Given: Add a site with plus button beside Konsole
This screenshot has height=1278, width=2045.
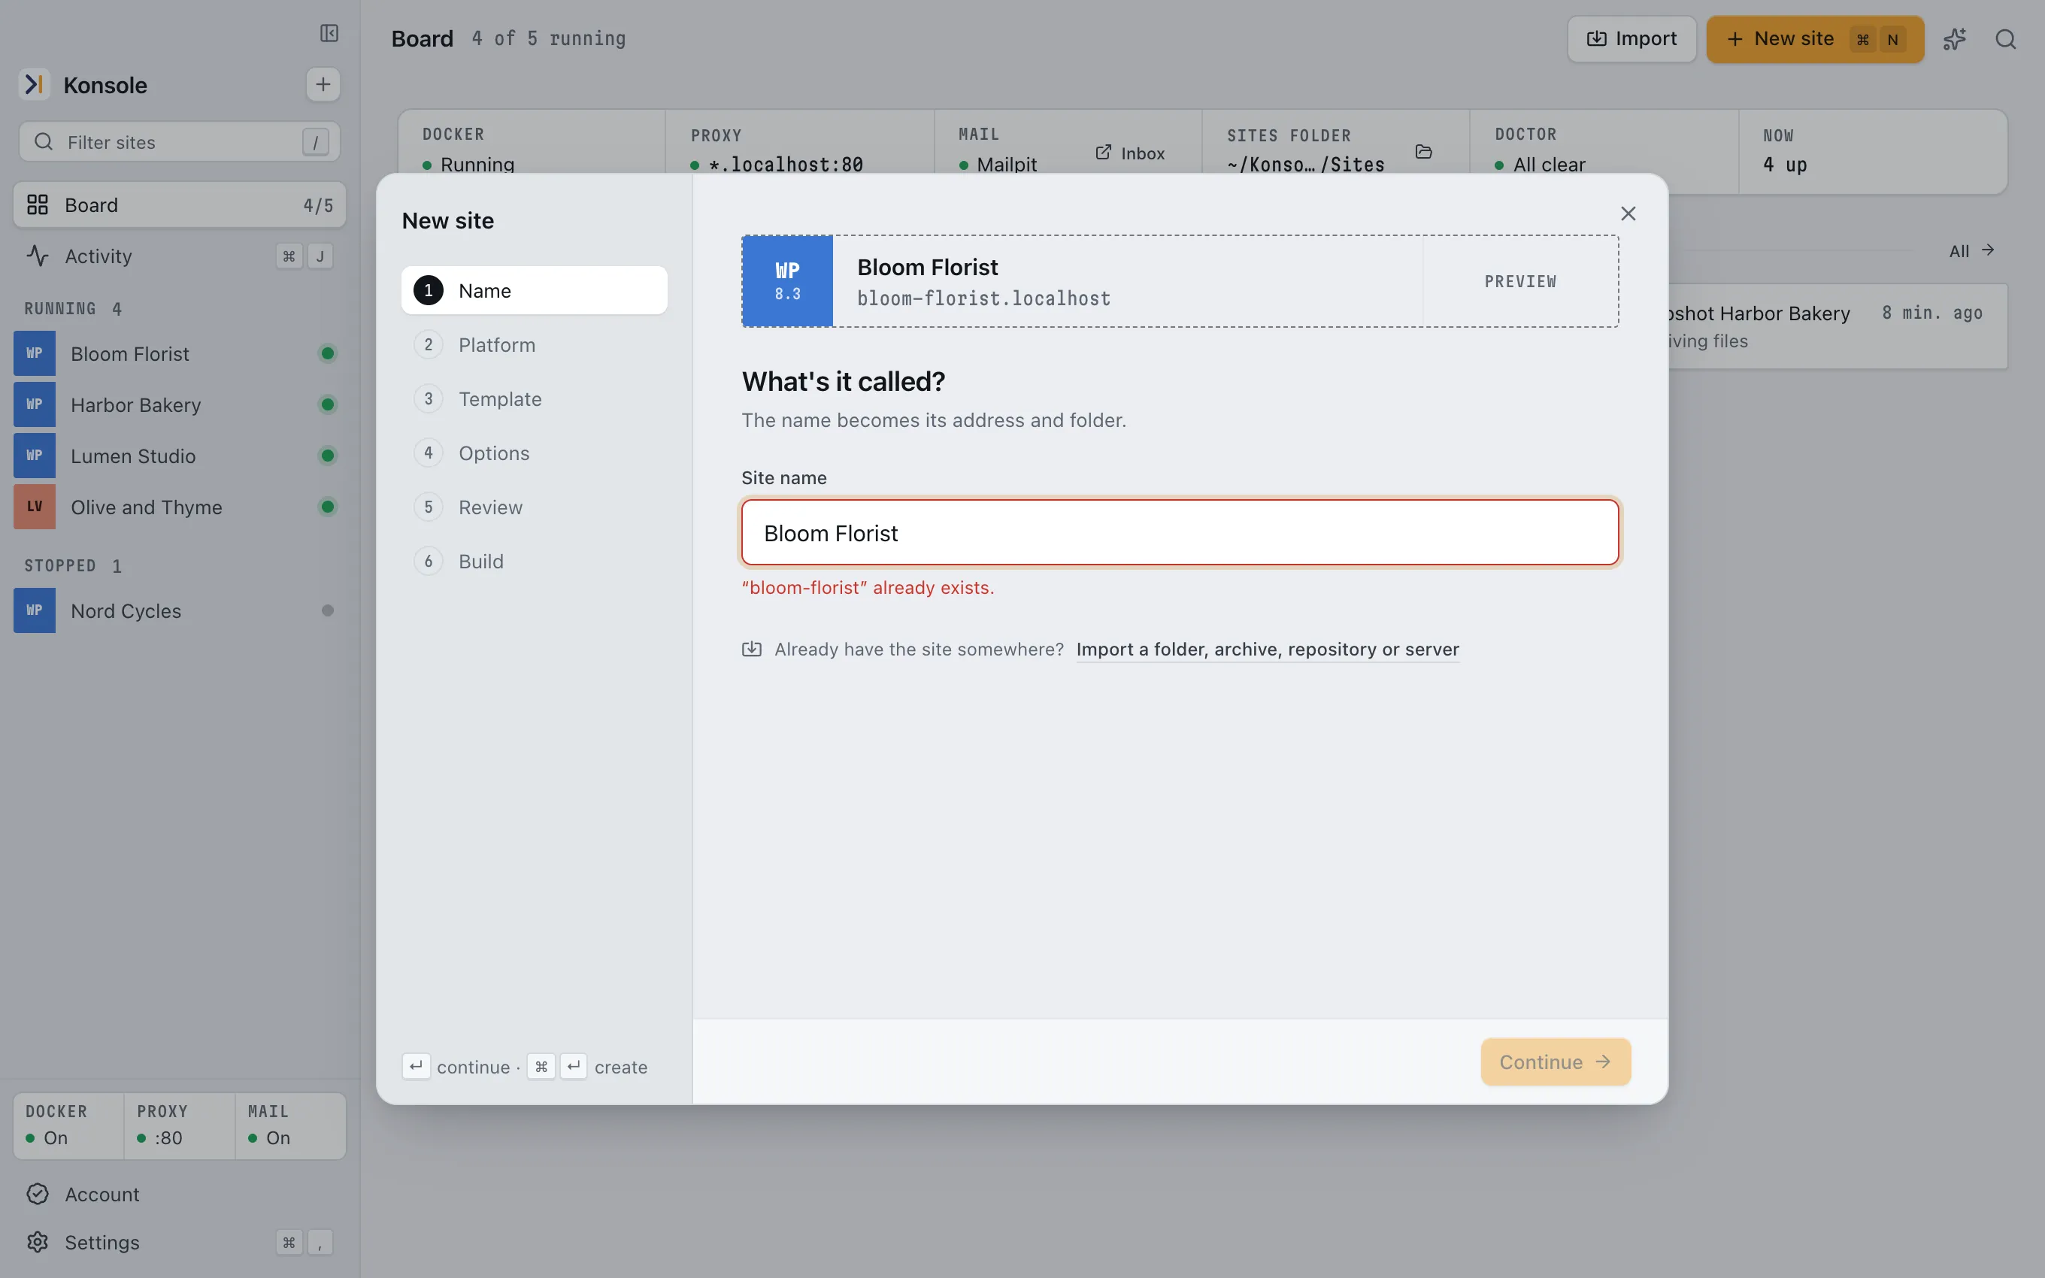Looking at the screenshot, I should point(323,84).
